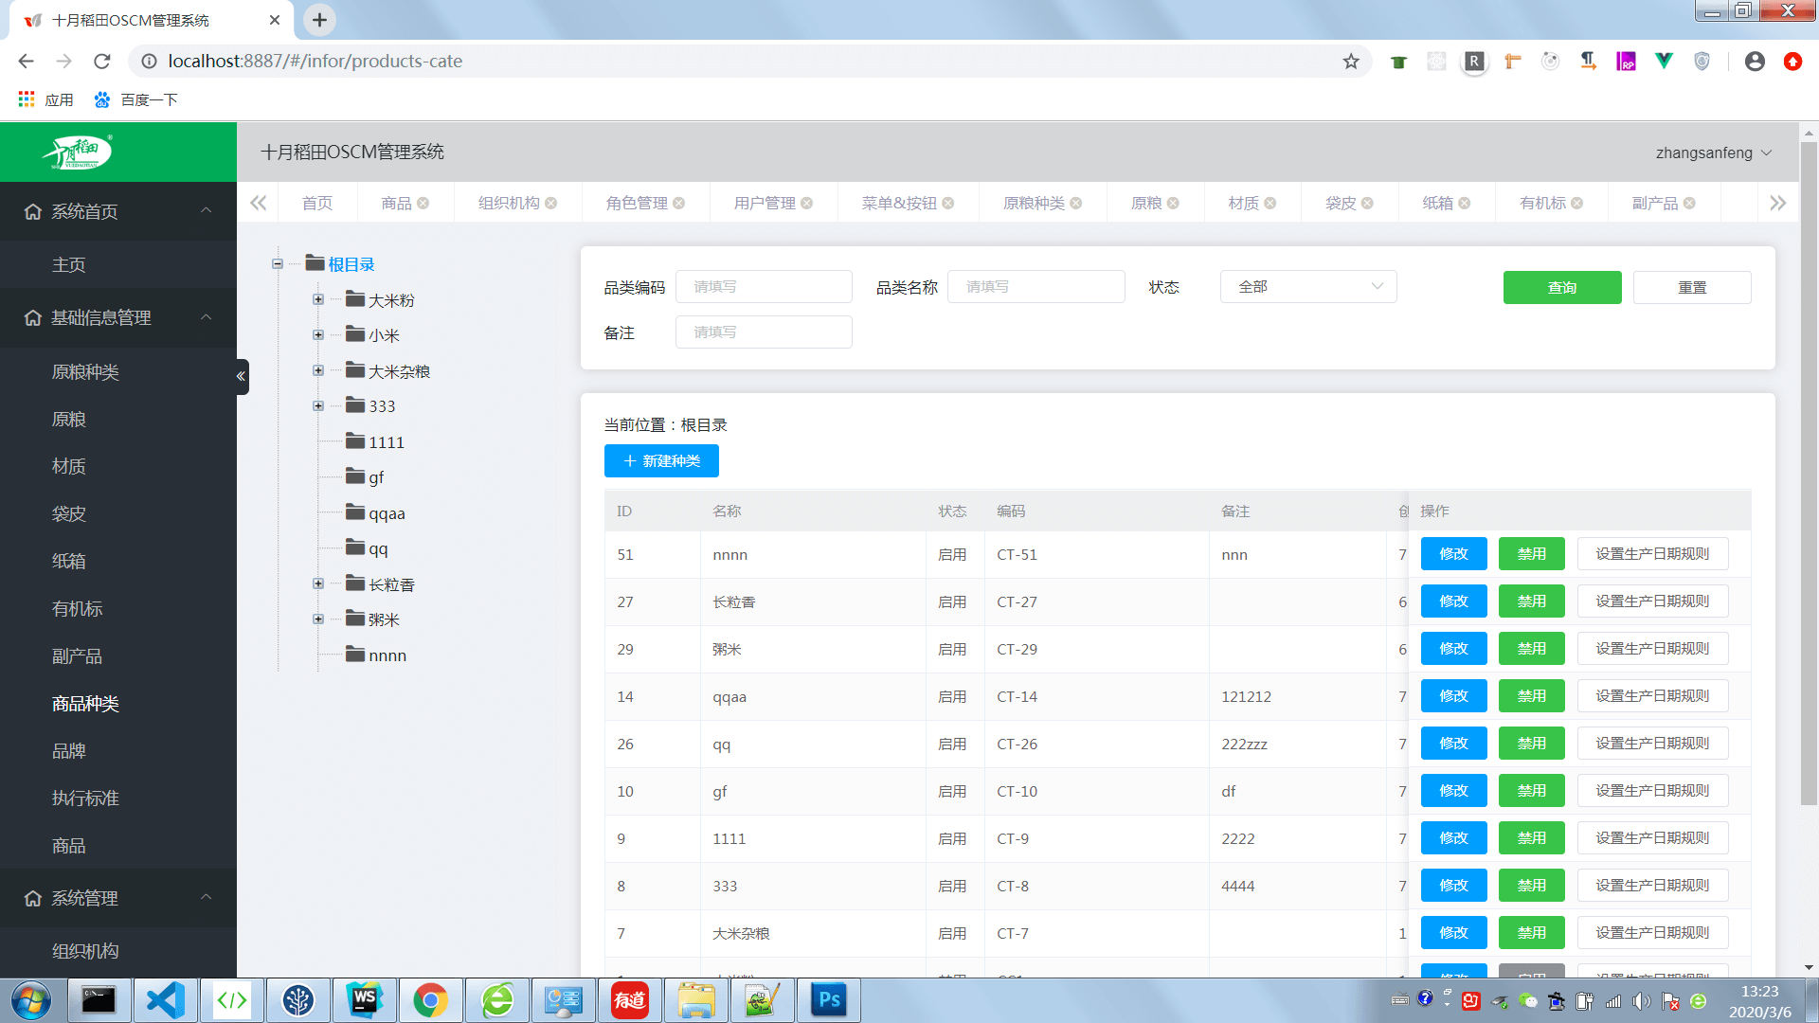1819x1023 pixels.
Task: Click the 十月稻田 logo in the sidebar header
Action: click(78, 152)
